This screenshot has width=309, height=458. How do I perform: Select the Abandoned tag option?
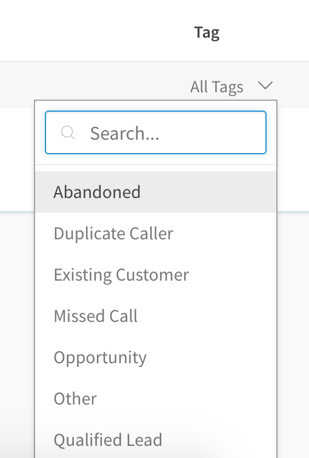pyautogui.click(x=156, y=192)
